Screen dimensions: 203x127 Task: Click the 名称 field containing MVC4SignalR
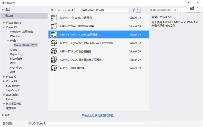[x=86, y=123]
